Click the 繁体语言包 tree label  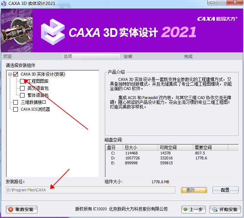pos(38,95)
